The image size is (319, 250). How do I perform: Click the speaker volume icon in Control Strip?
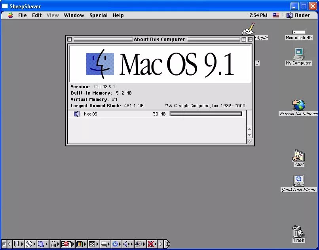[x=125, y=244]
